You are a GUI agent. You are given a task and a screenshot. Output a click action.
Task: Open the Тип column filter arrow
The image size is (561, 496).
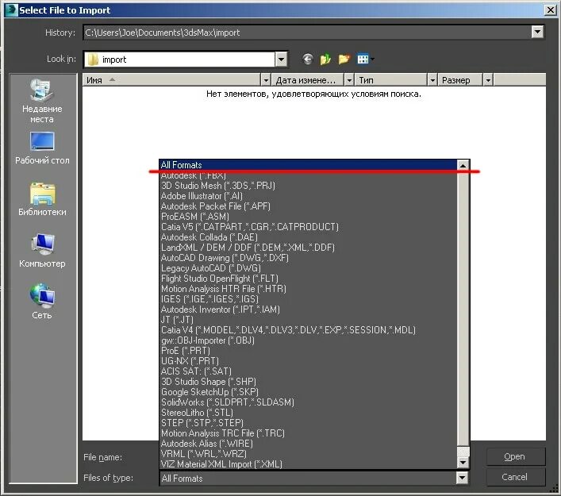(432, 80)
